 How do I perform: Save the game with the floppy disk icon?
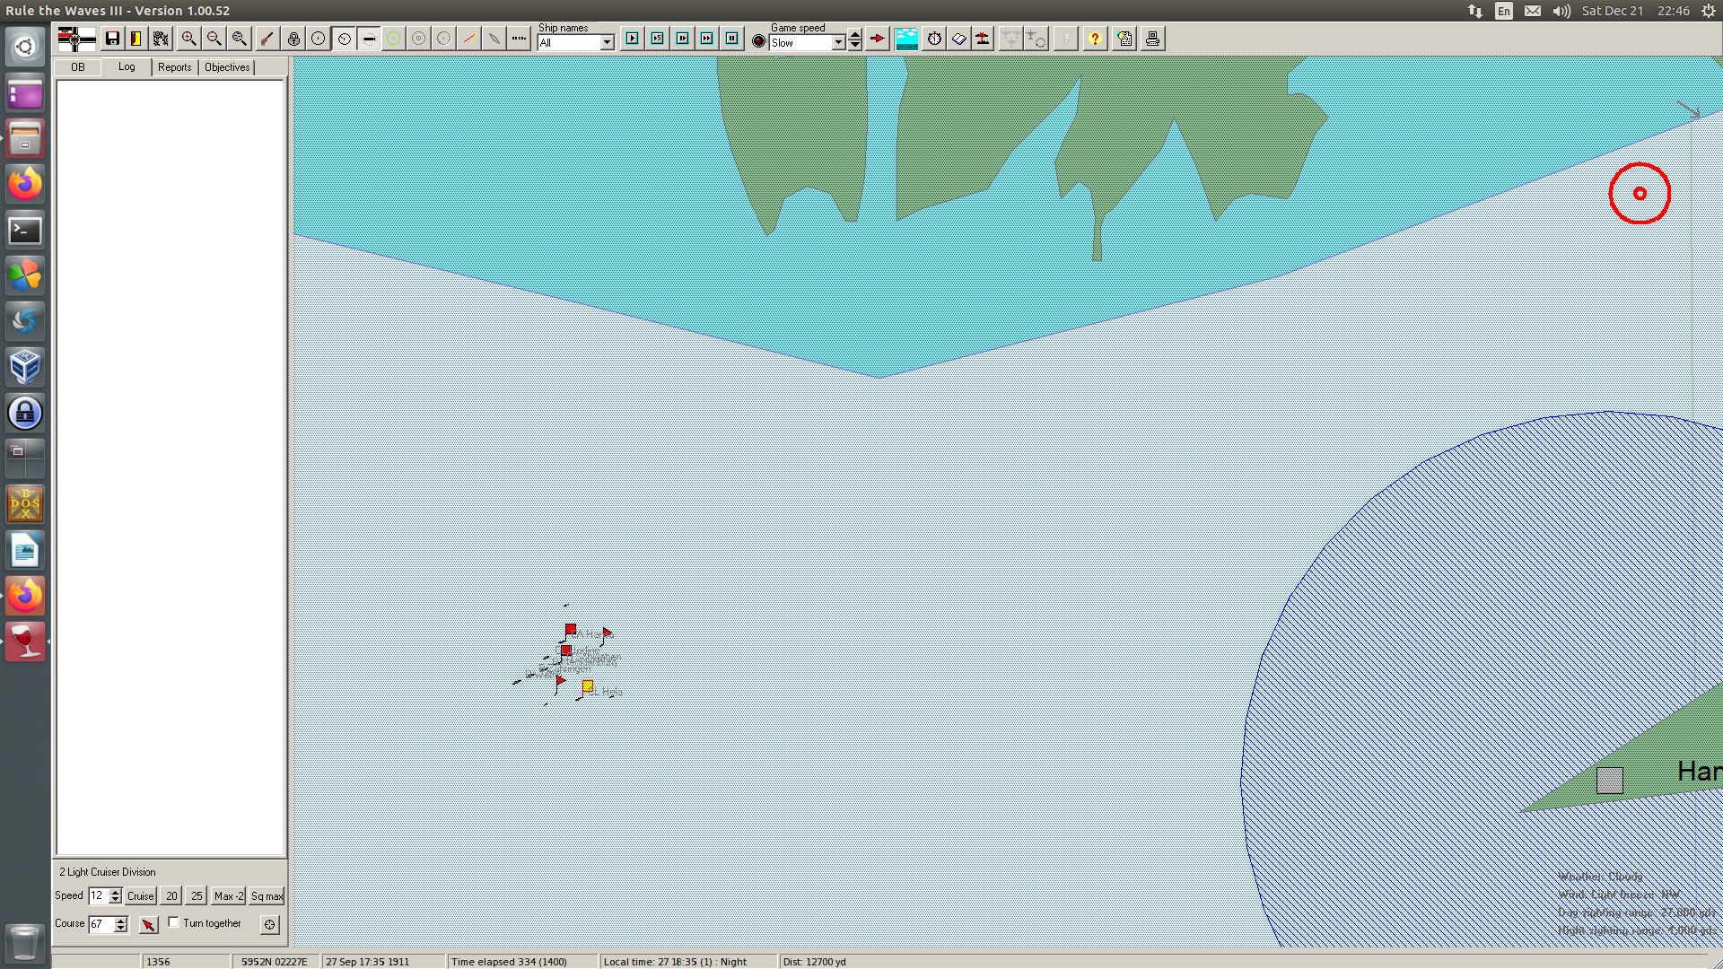pos(112,39)
